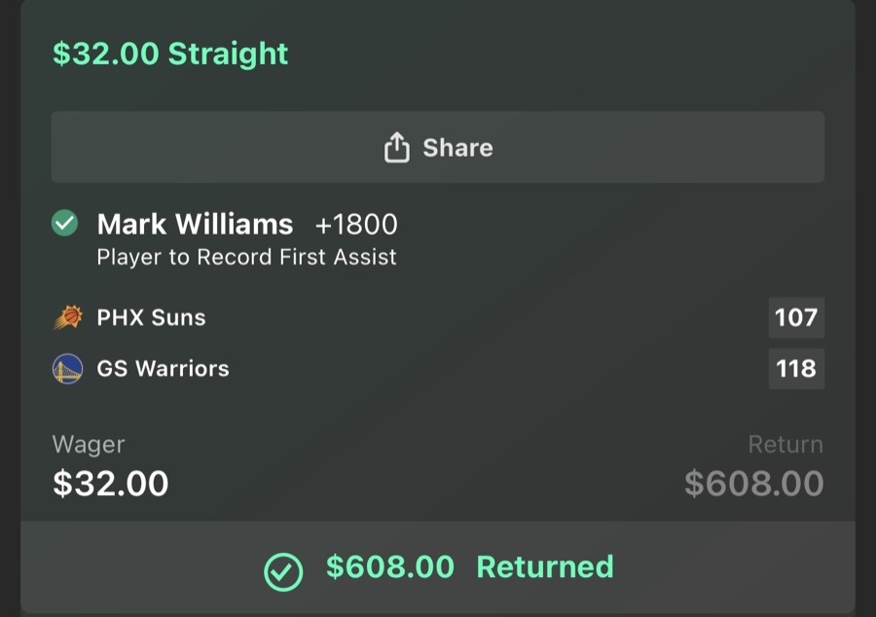The width and height of the screenshot is (876, 617).
Task: Toggle the settled checkmark on the Mark Williams pick
Action: (x=63, y=223)
